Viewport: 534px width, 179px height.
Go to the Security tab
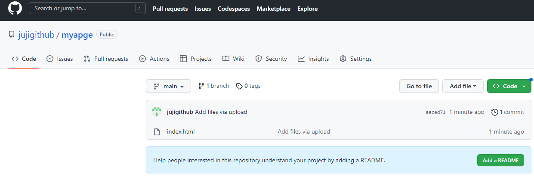click(271, 59)
